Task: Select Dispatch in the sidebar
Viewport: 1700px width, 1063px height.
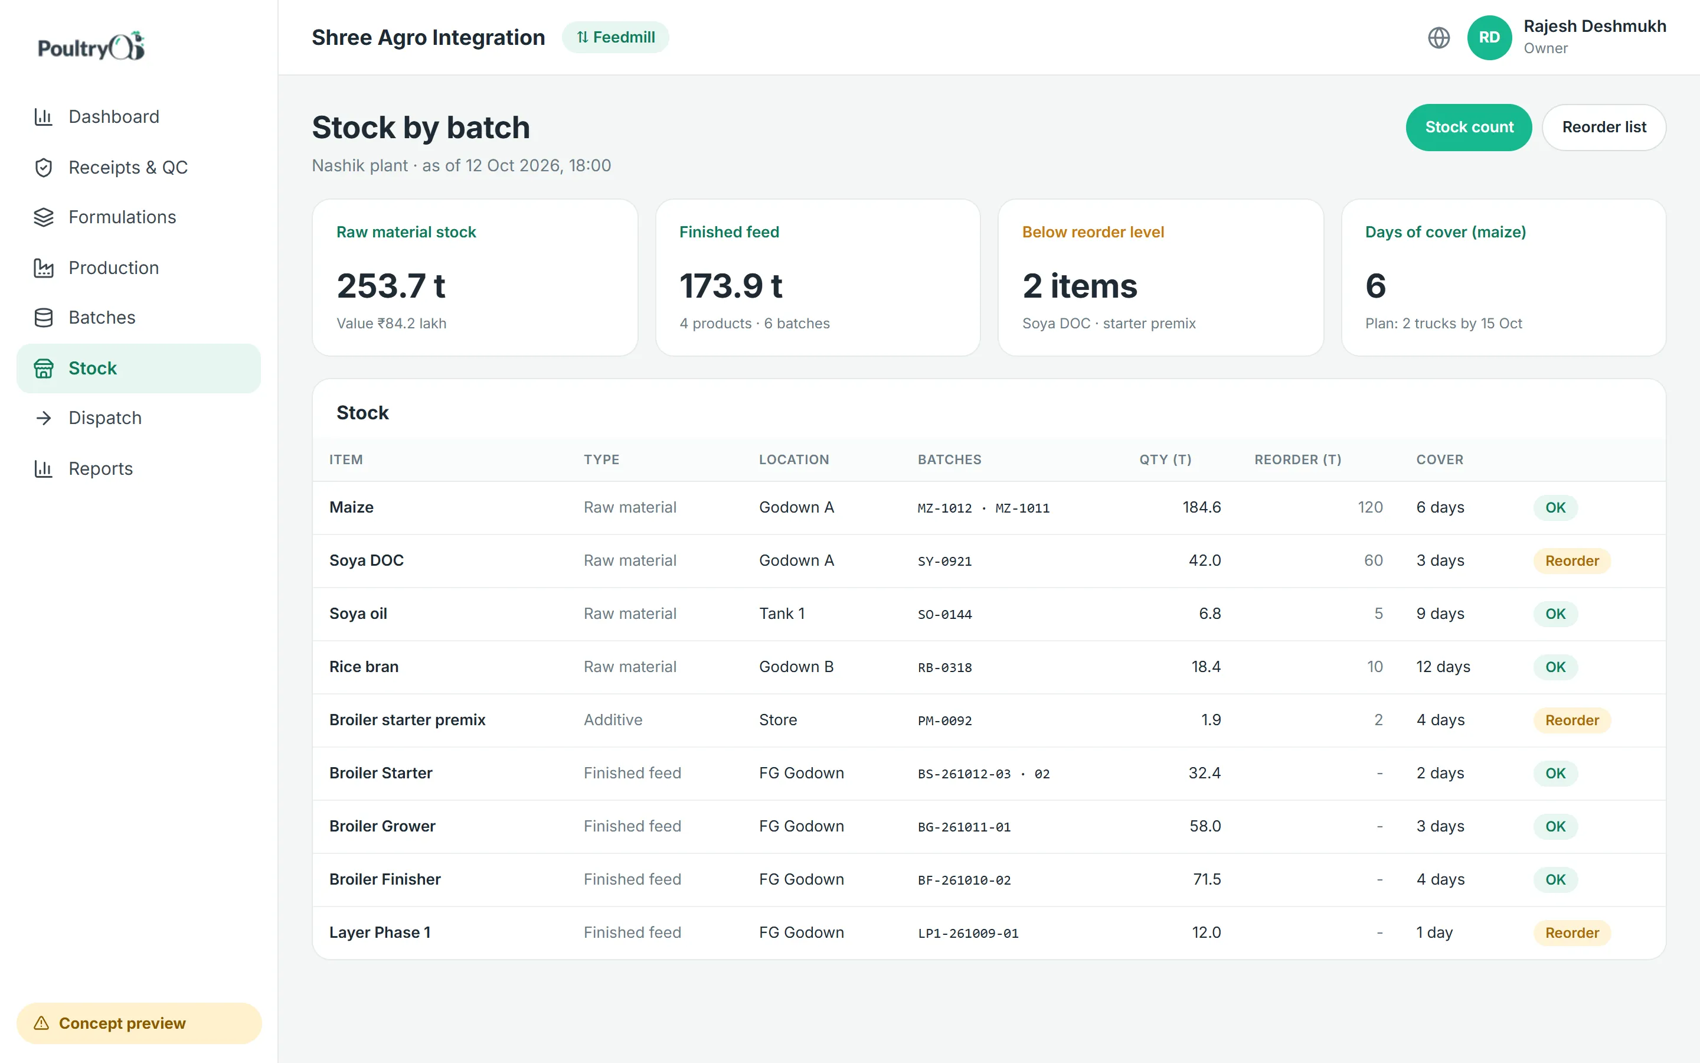Action: click(138, 418)
